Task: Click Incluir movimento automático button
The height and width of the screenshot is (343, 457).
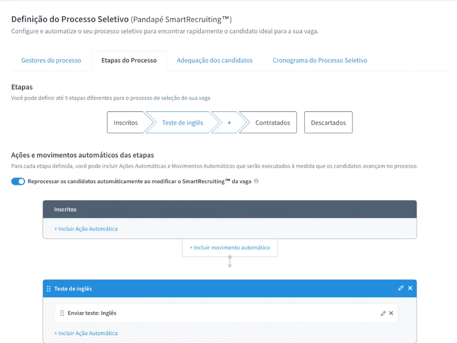Action: 230,248
